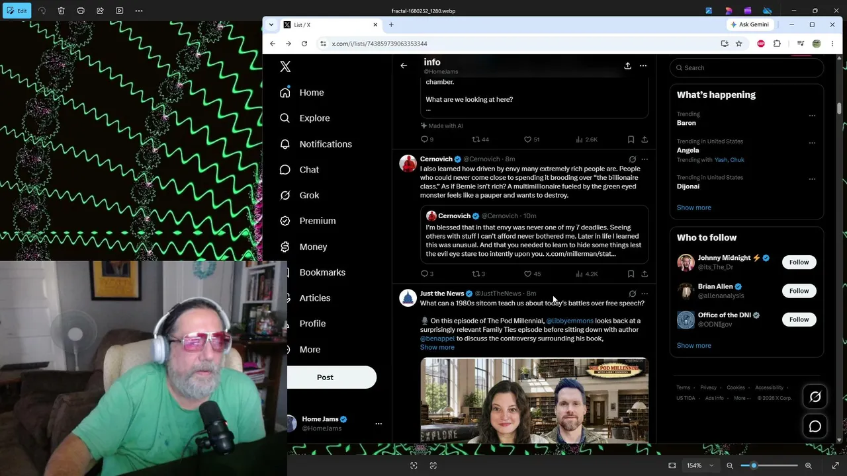
Task: Delete the fractal image in Photos
Action: pos(61,11)
